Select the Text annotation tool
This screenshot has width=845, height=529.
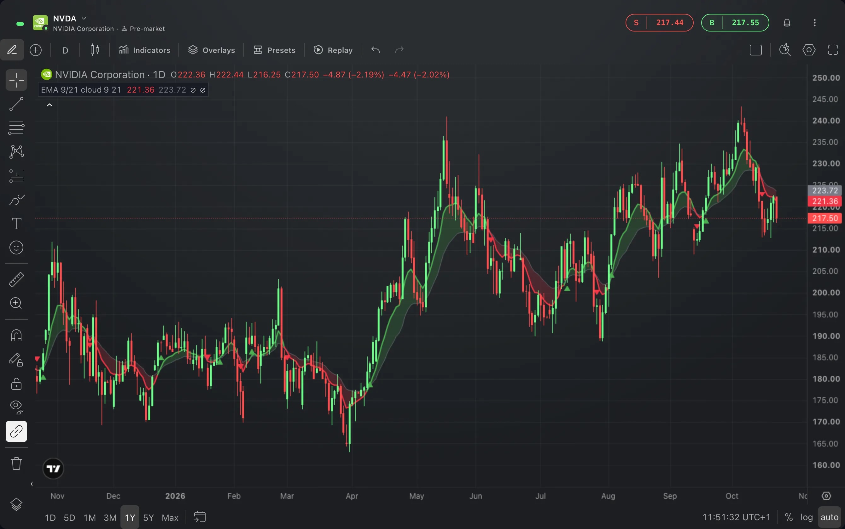[x=16, y=224]
